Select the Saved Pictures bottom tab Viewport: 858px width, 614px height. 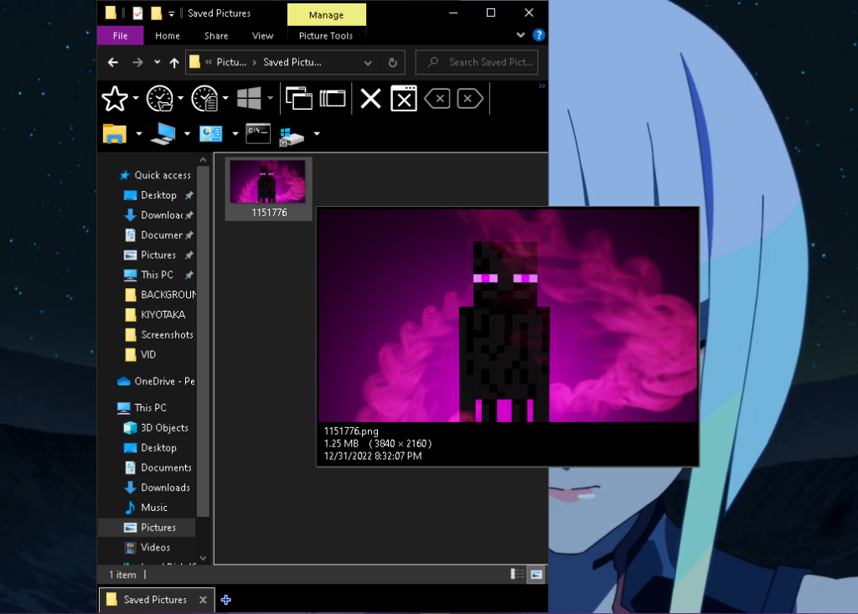click(x=155, y=600)
